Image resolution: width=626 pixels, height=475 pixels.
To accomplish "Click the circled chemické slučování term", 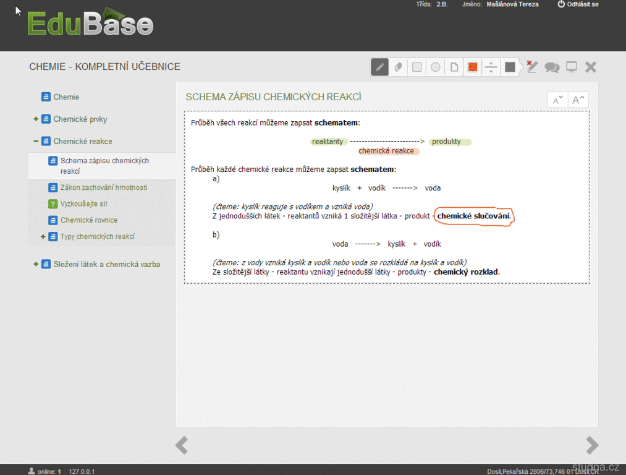I will click(x=473, y=216).
